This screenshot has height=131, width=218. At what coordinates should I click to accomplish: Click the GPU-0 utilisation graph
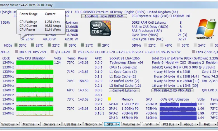(x=178, y=104)
